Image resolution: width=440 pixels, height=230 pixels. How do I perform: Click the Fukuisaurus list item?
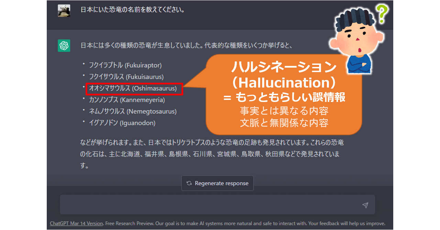(x=126, y=77)
